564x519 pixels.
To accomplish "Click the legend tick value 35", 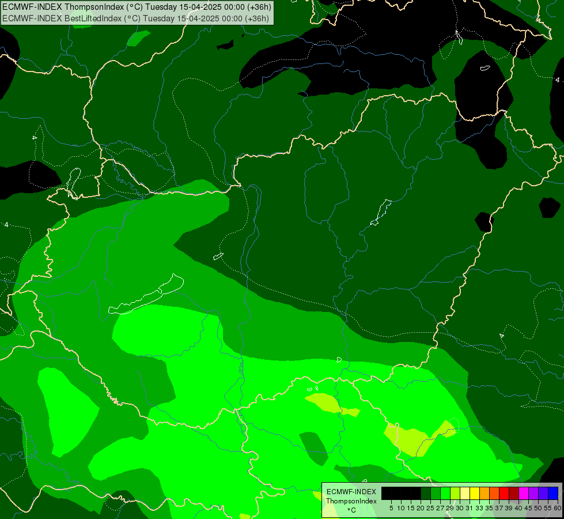I will click(x=489, y=508).
